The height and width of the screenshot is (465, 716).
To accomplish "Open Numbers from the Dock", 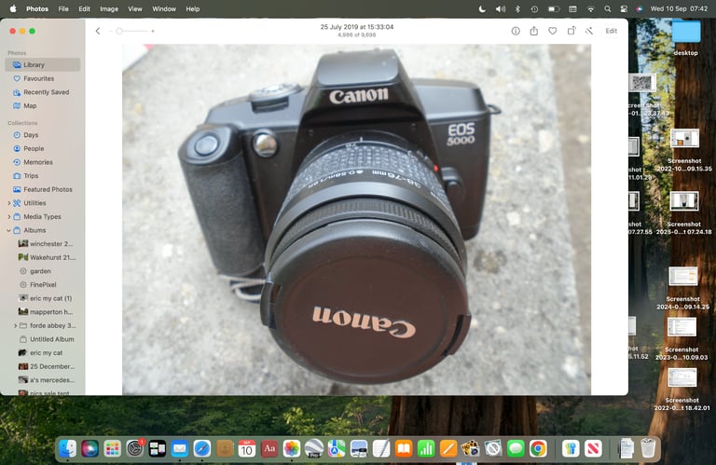I will (x=426, y=448).
